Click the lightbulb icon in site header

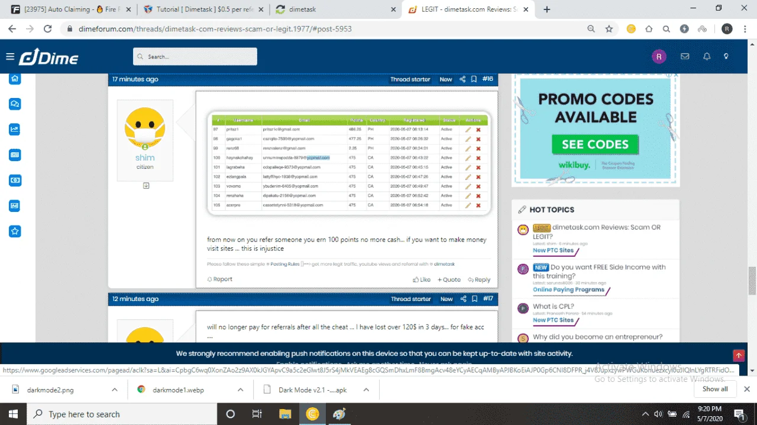click(x=726, y=57)
